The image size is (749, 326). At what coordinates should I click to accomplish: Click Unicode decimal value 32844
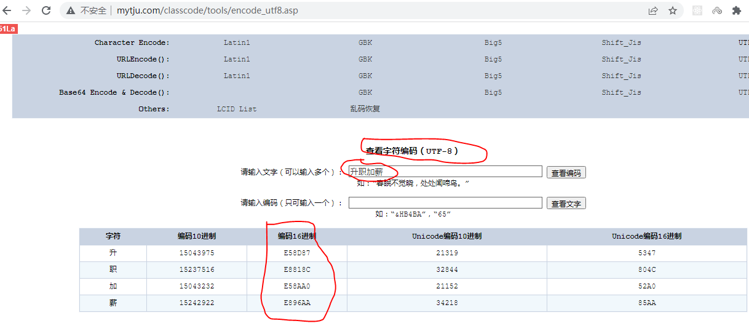click(447, 269)
